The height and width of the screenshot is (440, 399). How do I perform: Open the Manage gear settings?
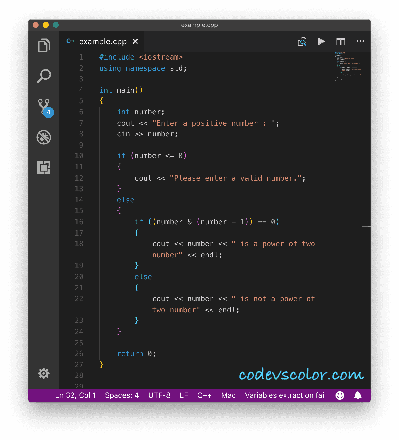coord(44,373)
